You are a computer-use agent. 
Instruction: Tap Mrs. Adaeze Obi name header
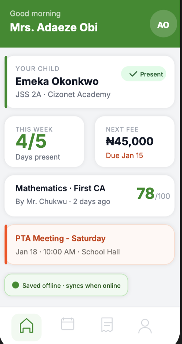(54, 28)
